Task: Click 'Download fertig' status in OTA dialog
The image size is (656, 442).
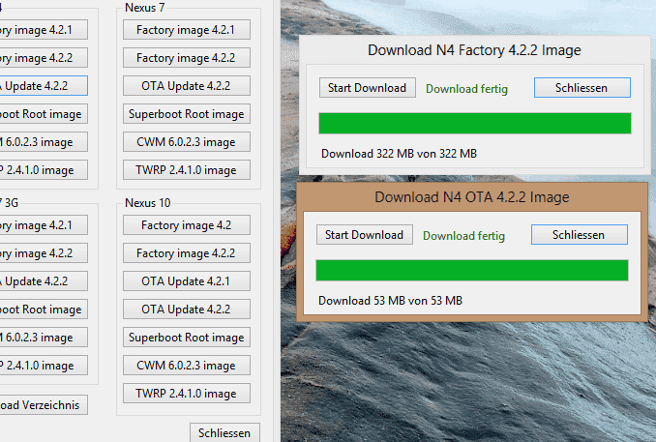Action: 464,236
